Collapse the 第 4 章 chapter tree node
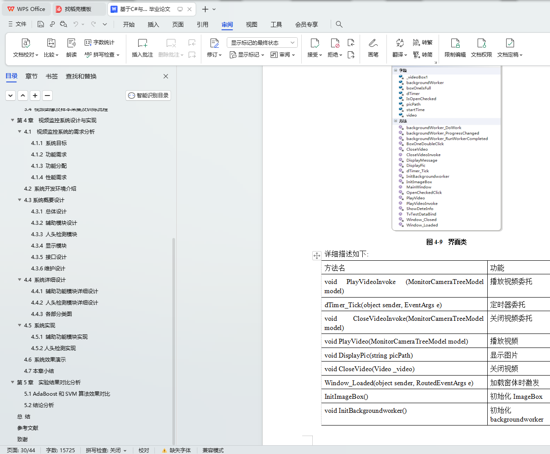Viewport: 550px width, 454px height. (13, 120)
